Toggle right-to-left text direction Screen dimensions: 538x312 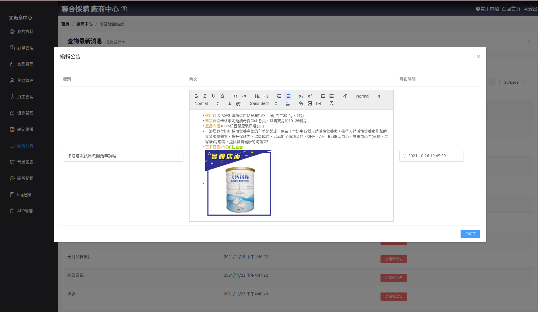click(345, 96)
